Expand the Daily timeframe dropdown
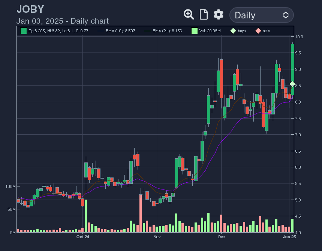Screen dimensions: 322x251 pos(261,15)
